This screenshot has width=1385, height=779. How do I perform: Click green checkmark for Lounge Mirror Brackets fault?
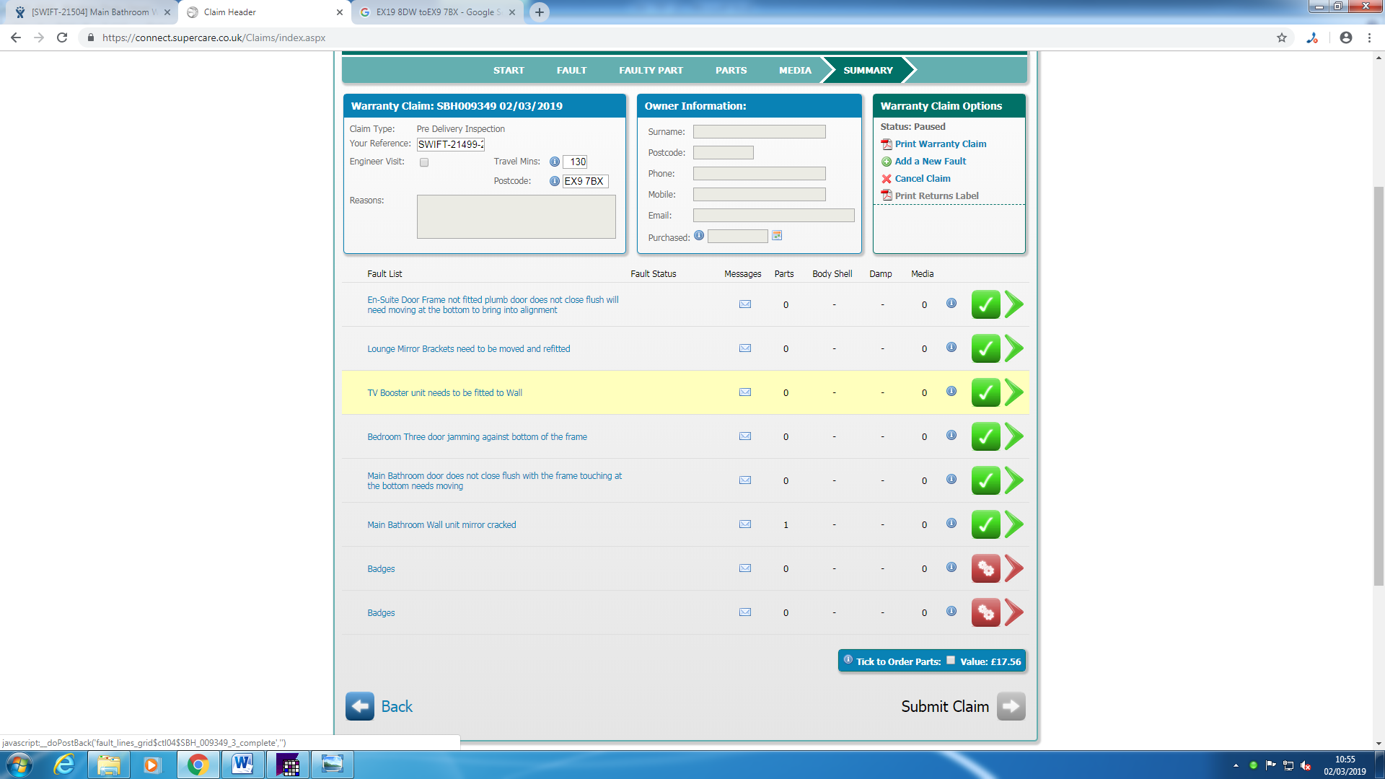pos(985,349)
